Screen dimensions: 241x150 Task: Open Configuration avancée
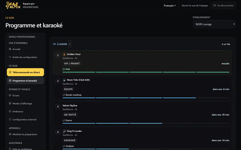(x=25, y=119)
